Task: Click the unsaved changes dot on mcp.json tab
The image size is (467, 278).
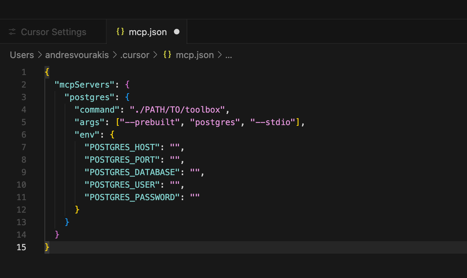Action: (177, 32)
